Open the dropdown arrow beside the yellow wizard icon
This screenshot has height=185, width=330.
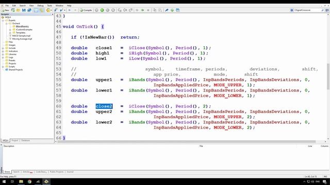click(51, 10)
